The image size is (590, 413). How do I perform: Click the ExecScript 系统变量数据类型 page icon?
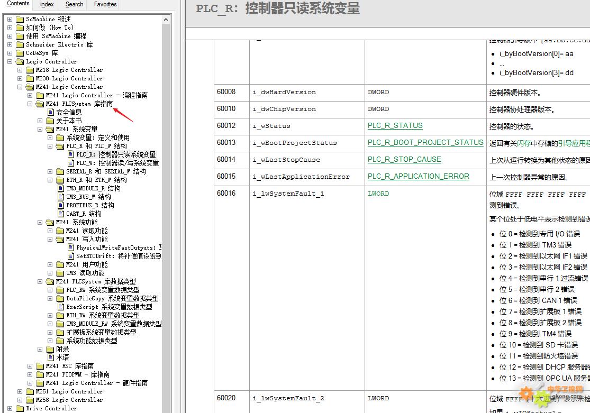tap(60, 307)
